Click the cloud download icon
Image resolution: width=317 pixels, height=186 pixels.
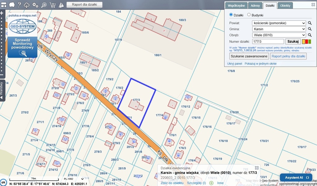pos(27,5)
